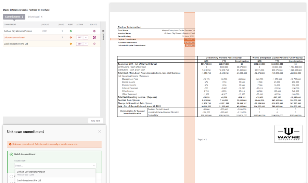
Task: Click locate icon for Unknown commitment row
Action: 94,38
